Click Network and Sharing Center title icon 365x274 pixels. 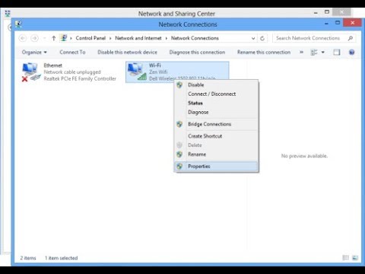click(x=8, y=14)
